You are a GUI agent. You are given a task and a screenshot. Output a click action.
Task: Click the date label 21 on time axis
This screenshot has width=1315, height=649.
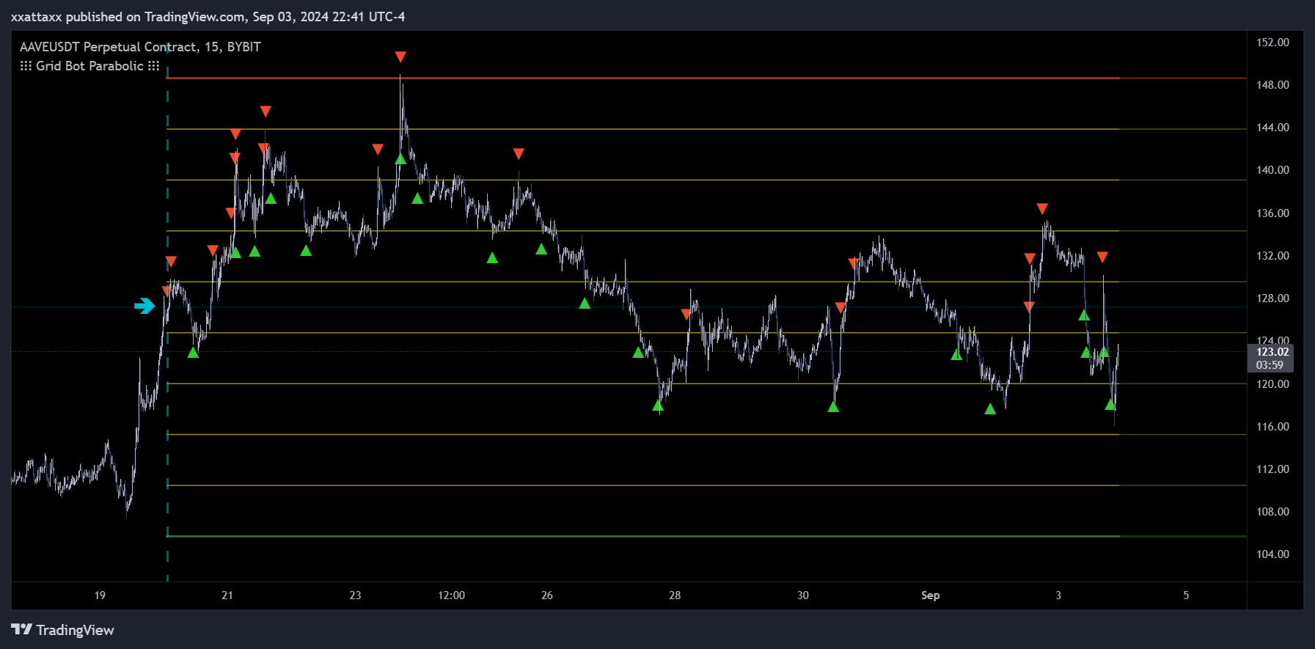point(227,595)
